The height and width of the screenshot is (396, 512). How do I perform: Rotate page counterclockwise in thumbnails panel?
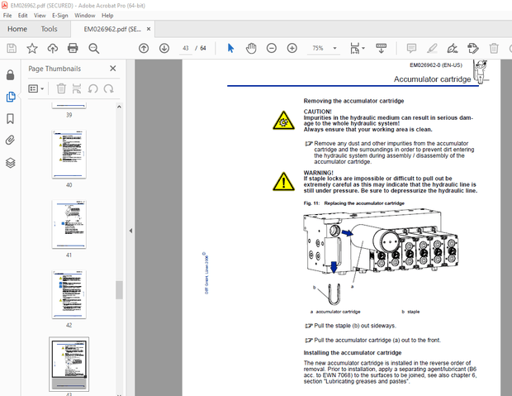tap(92, 88)
